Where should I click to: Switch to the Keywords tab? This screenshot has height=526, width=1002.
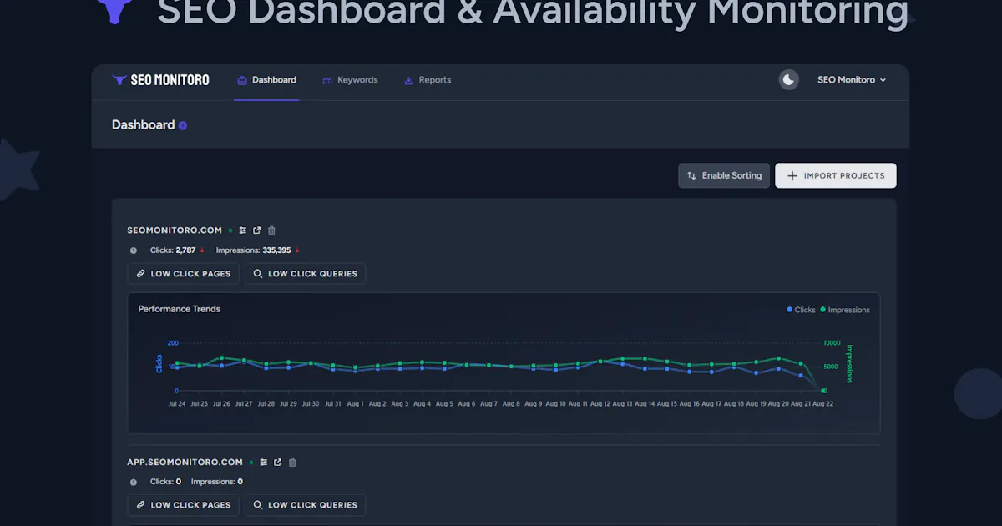coord(350,80)
